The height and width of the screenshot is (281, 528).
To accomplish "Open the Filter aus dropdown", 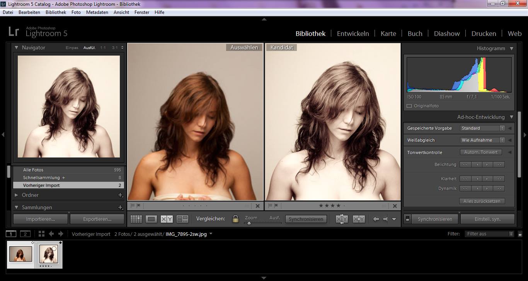I will (x=490, y=234).
